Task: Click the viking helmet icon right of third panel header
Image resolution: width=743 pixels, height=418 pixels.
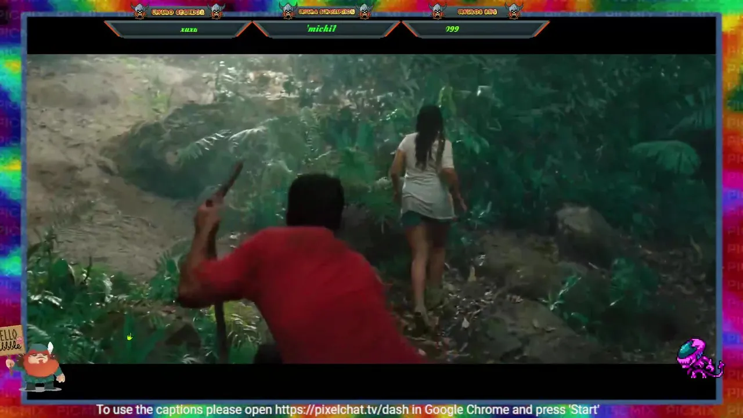Action: [x=514, y=11]
